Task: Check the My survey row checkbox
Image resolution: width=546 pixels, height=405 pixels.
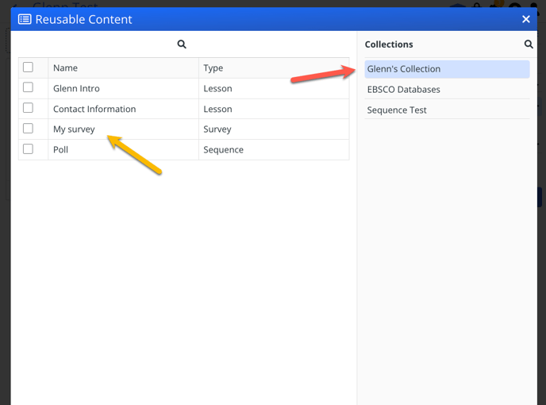Action: click(28, 129)
